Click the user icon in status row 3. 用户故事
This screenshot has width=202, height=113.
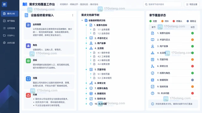coord(152,46)
